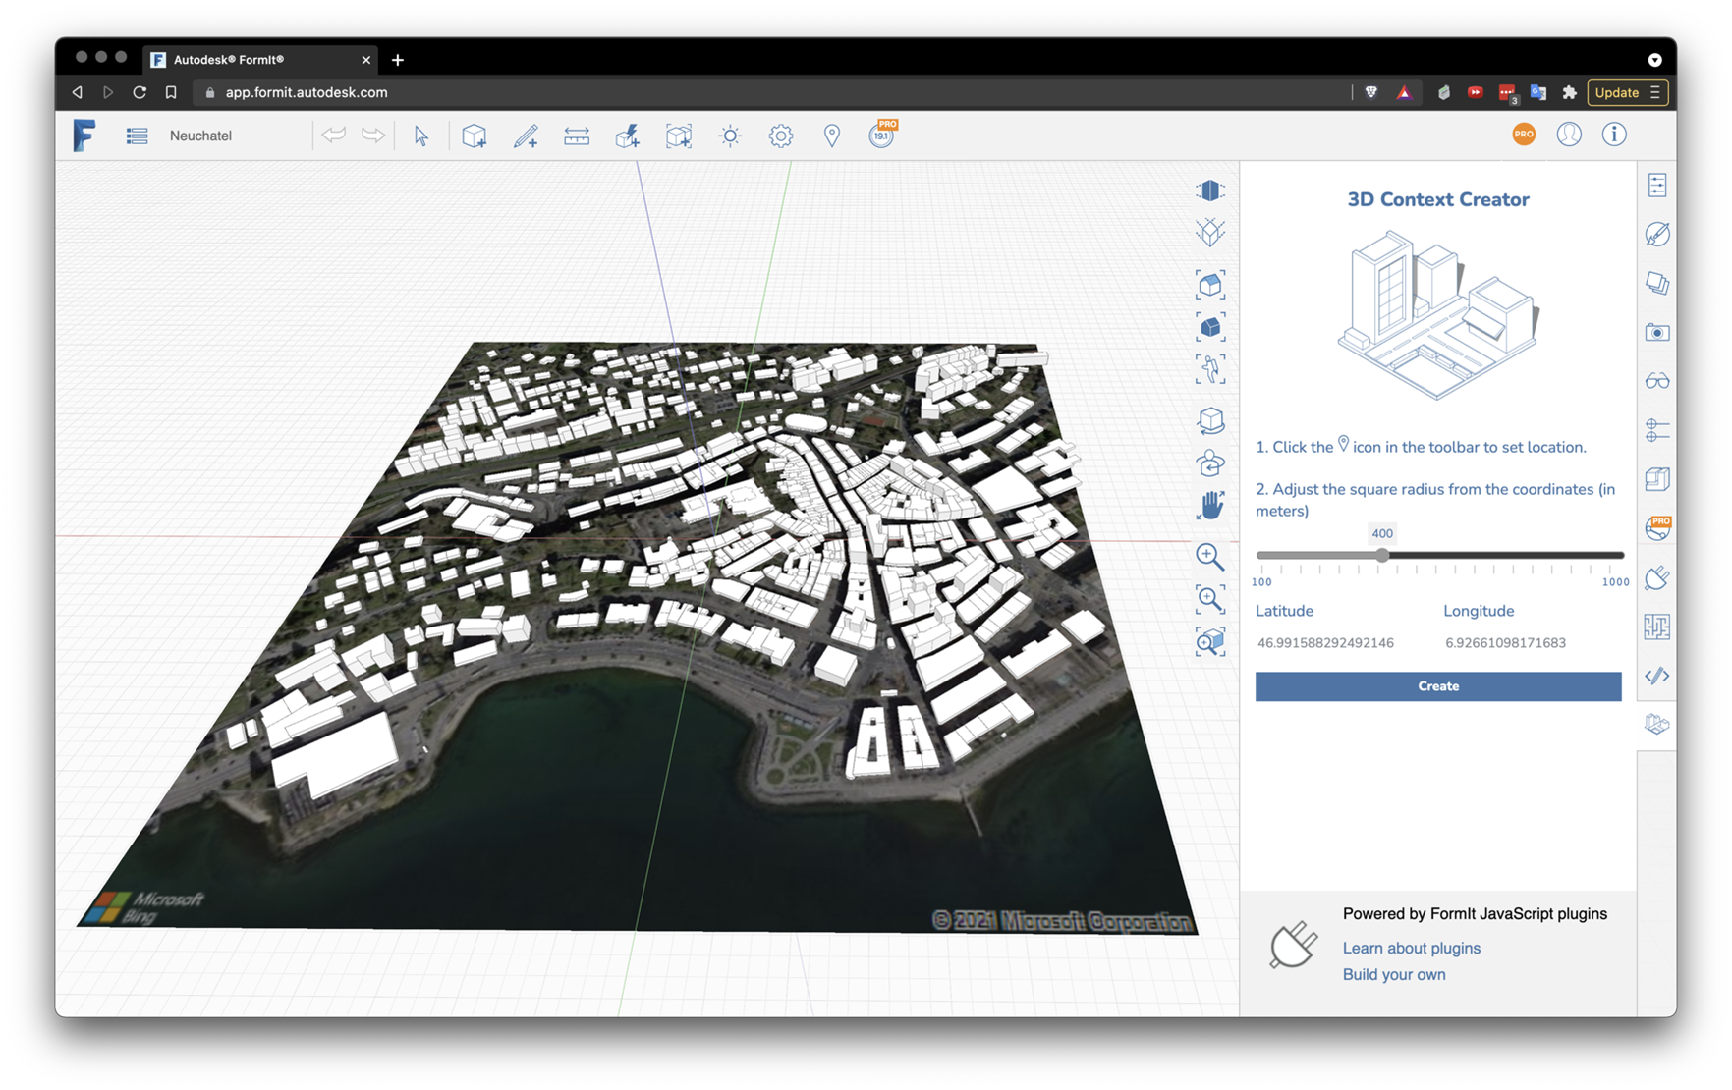Select the Measure tool in toolbar

point(577,136)
